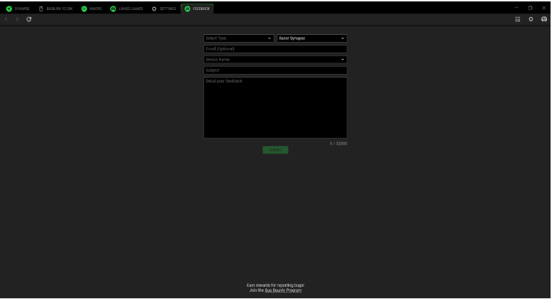Expand the Select Type dropdown
Screen dimensions: 552x299
(239, 38)
